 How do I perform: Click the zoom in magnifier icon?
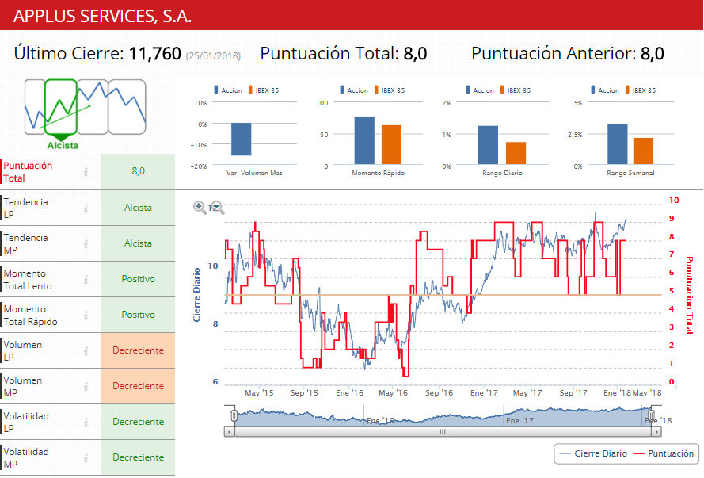click(x=200, y=207)
